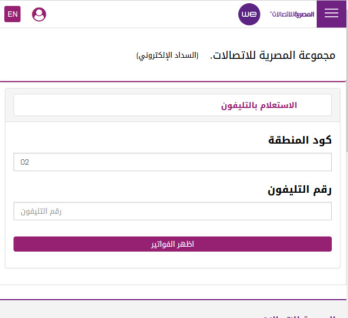
Task: Click the كود المنطقة field label
Action: (x=299, y=140)
